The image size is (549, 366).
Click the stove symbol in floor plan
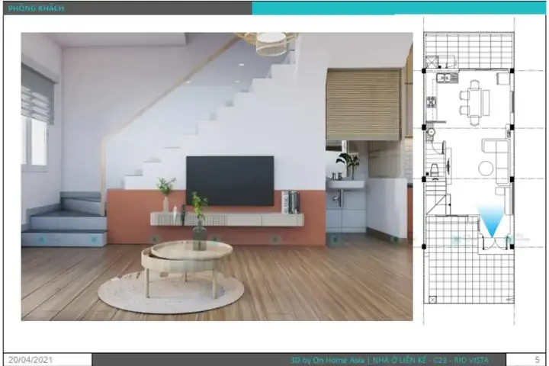point(432,102)
